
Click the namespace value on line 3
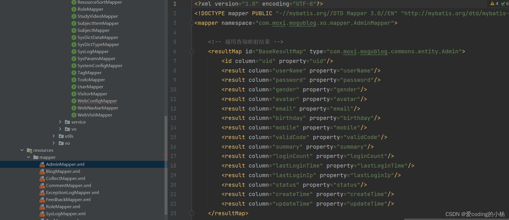pos(325,23)
